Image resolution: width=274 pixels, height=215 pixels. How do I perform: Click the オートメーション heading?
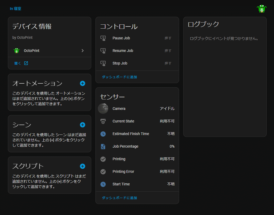pyautogui.click(x=37, y=83)
